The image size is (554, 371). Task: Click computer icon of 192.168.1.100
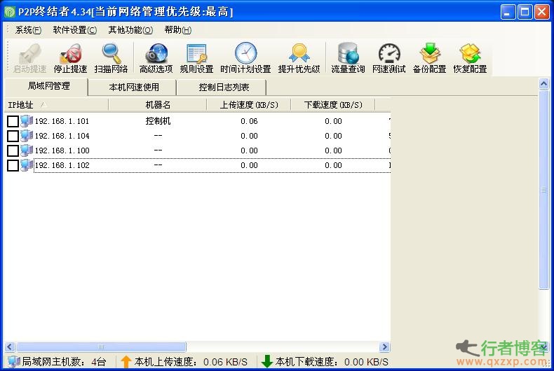pyautogui.click(x=27, y=150)
